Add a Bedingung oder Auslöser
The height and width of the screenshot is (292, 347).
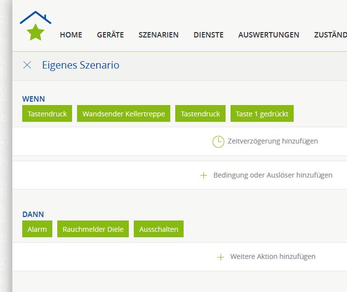(x=272, y=175)
